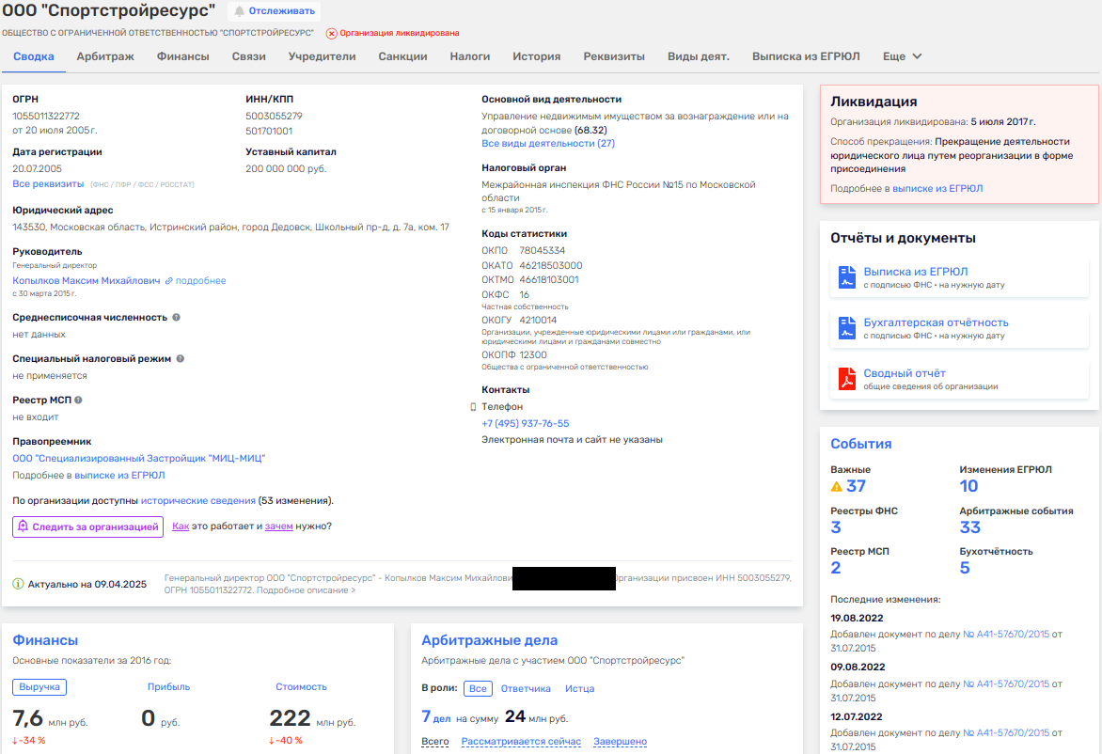Click the help icon next to Среднесписочная численность
The image size is (1102, 754).
click(x=177, y=317)
